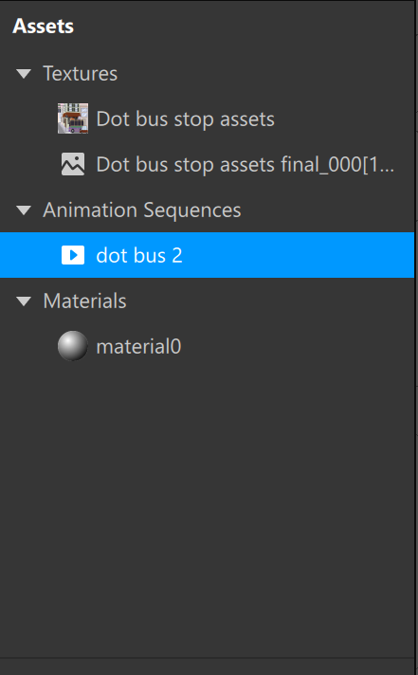The height and width of the screenshot is (675, 418).
Task: Click the Textures category heading text
Action: tap(80, 74)
